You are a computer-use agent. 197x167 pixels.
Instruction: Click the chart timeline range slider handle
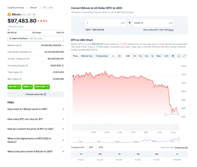(x=180, y=140)
